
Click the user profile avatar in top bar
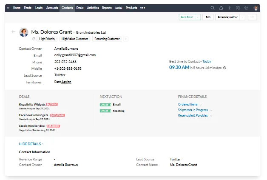[256, 8]
